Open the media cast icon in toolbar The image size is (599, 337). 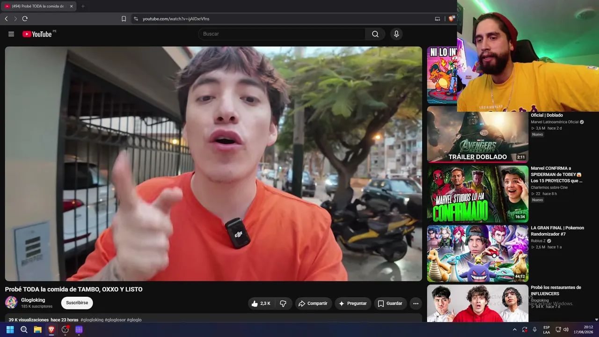[x=438, y=19]
